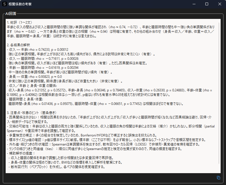Click the '標本サイズとp値の確認' bullet line
Screen dimensions: 226x185
click(106, 140)
